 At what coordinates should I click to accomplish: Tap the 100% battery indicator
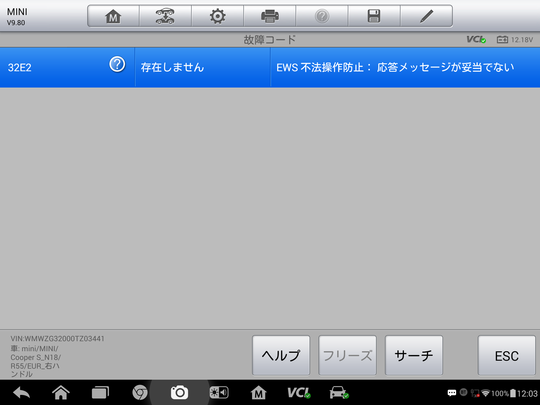[x=503, y=393]
